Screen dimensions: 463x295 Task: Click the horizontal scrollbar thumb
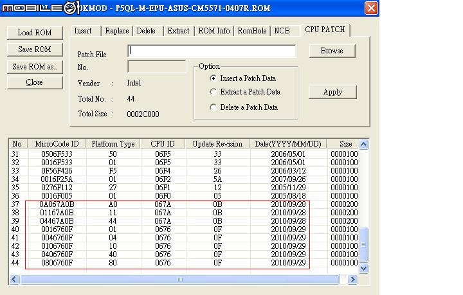180,280
